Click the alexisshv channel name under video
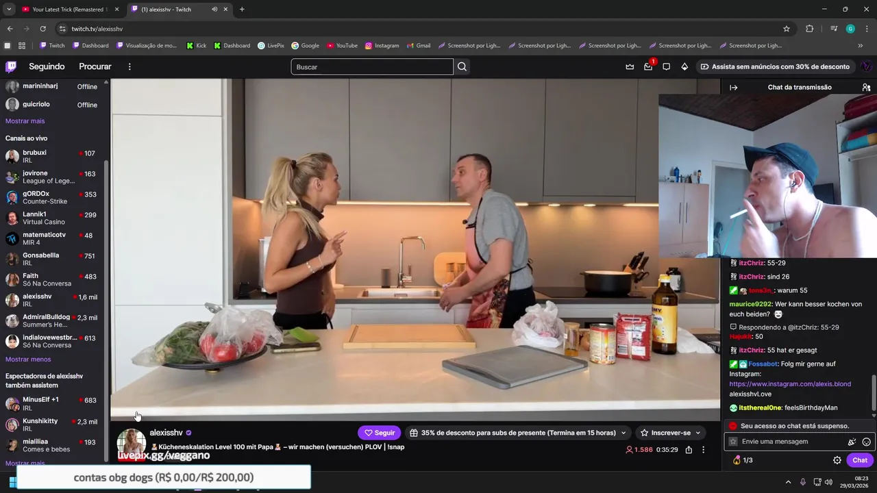Image resolution: width=877 pixels, height=493 pixels. click(x=166, y=433)
